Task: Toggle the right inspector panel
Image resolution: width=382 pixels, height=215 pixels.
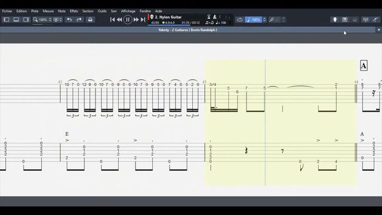Action: click(x=26, y=20)
